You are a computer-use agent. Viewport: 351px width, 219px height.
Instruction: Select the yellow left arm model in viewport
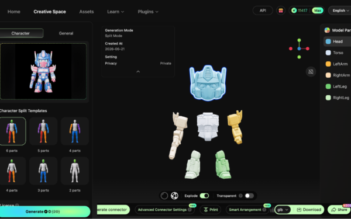click(x=235, y=127)
